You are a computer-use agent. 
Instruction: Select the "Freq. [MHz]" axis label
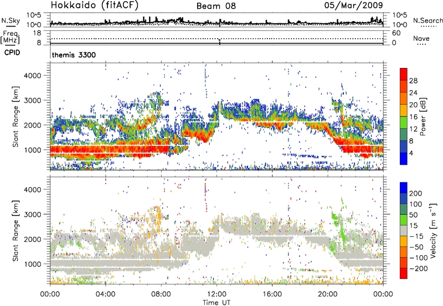tap(10, 37)
